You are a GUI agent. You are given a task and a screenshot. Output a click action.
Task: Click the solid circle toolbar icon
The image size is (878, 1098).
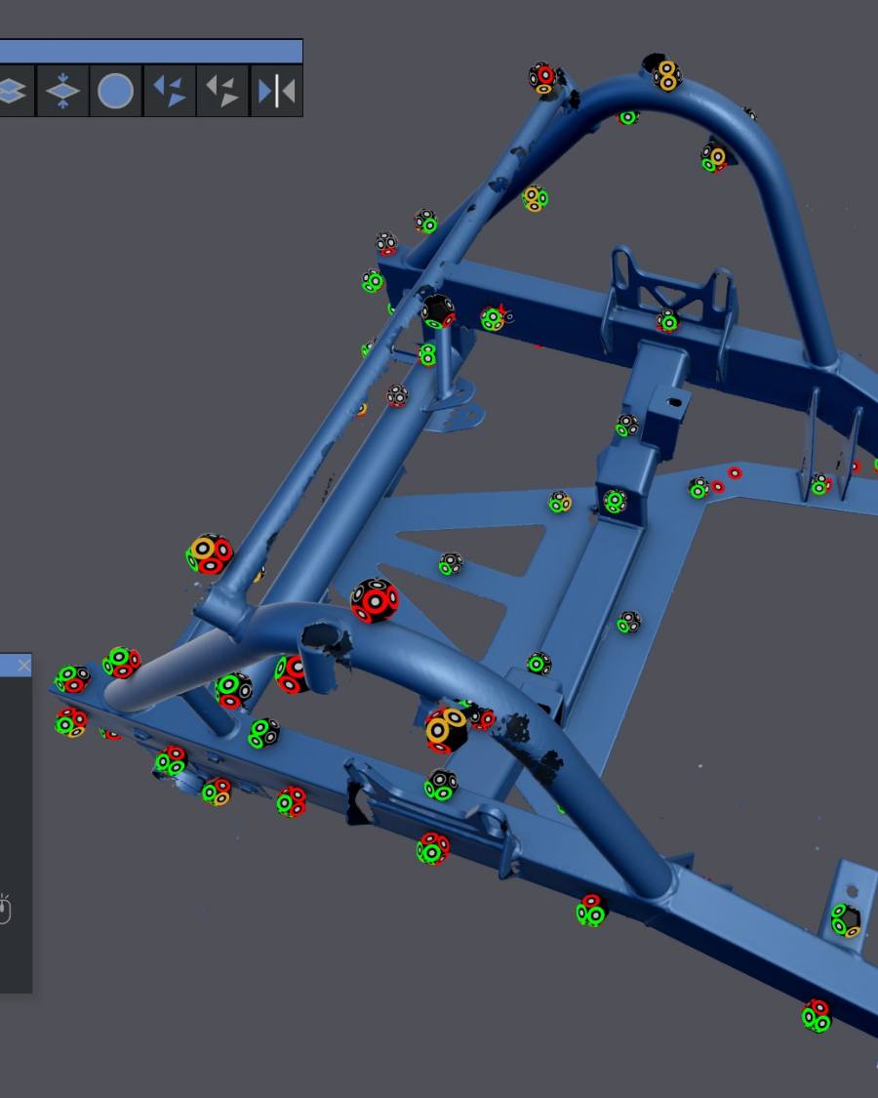(x=115, y=91)
